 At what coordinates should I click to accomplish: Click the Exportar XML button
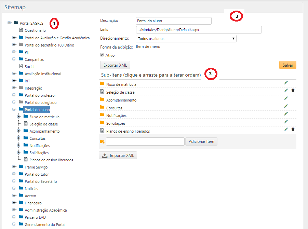tap(115, 65)
